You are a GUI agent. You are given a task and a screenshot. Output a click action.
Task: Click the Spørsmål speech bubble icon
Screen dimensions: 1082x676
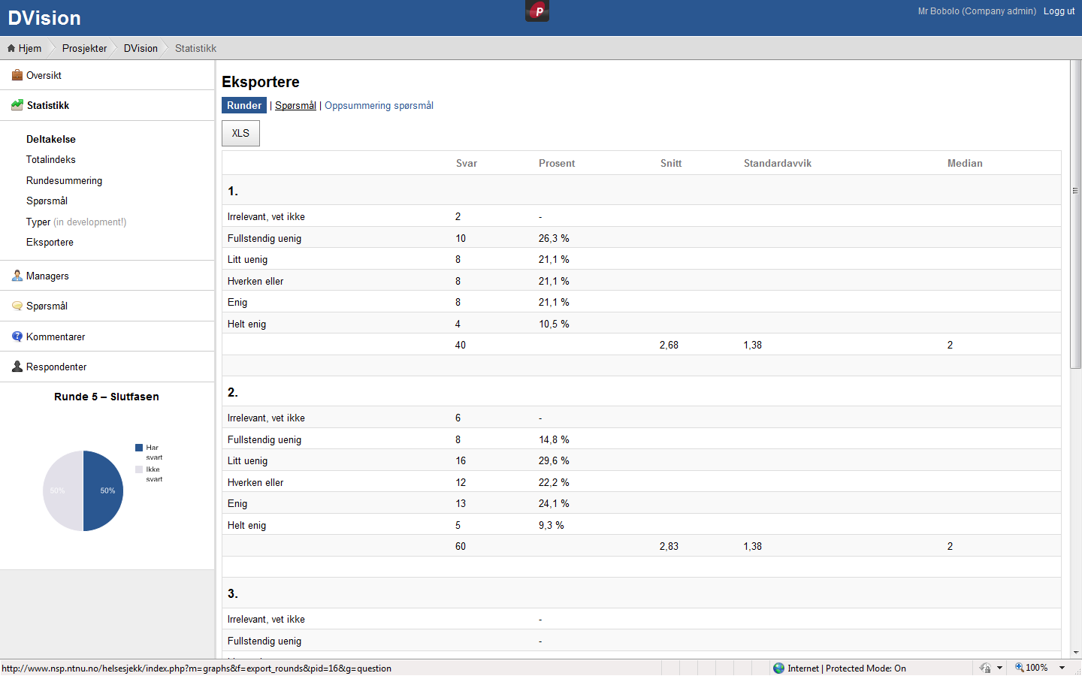tap(17, 306)
